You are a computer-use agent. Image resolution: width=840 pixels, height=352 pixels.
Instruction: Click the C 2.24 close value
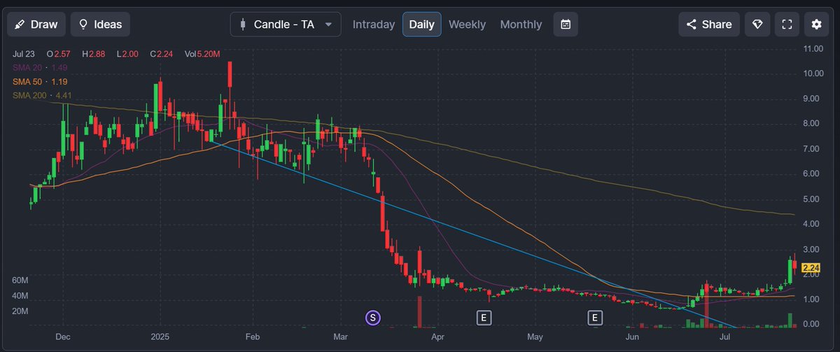[x=163, y=54]
